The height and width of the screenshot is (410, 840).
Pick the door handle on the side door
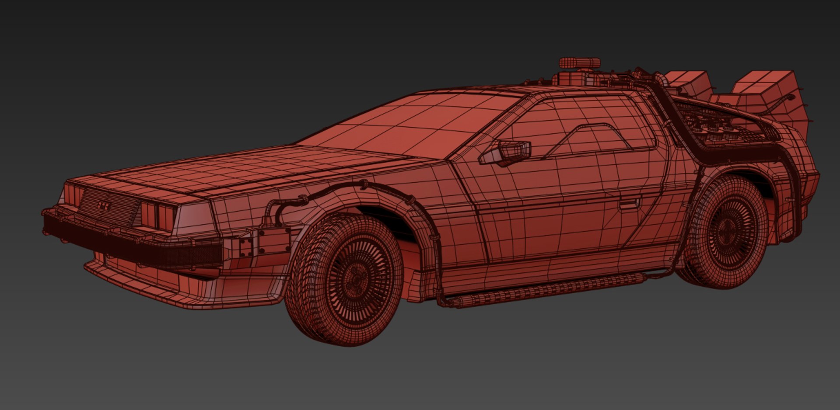630,203
